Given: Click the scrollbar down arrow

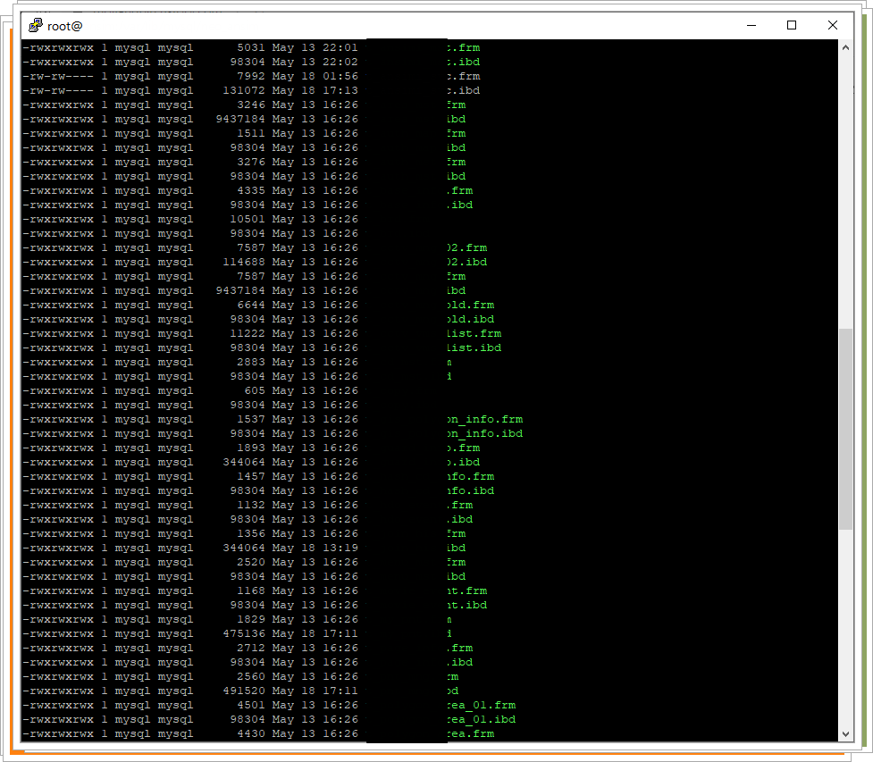Looking at the screenshot, I should pyautogui.click(x=845, y=734).
